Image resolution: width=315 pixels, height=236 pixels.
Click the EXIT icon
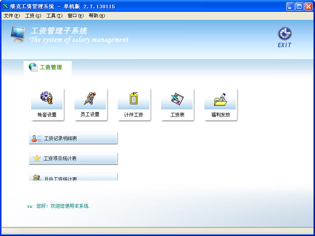coord(285,33)
